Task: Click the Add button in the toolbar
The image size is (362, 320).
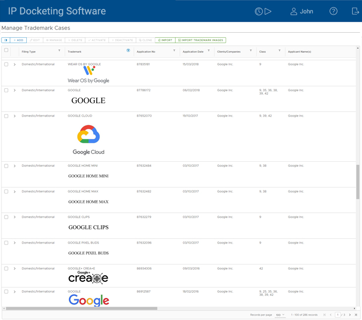Action: pos(18,40)
